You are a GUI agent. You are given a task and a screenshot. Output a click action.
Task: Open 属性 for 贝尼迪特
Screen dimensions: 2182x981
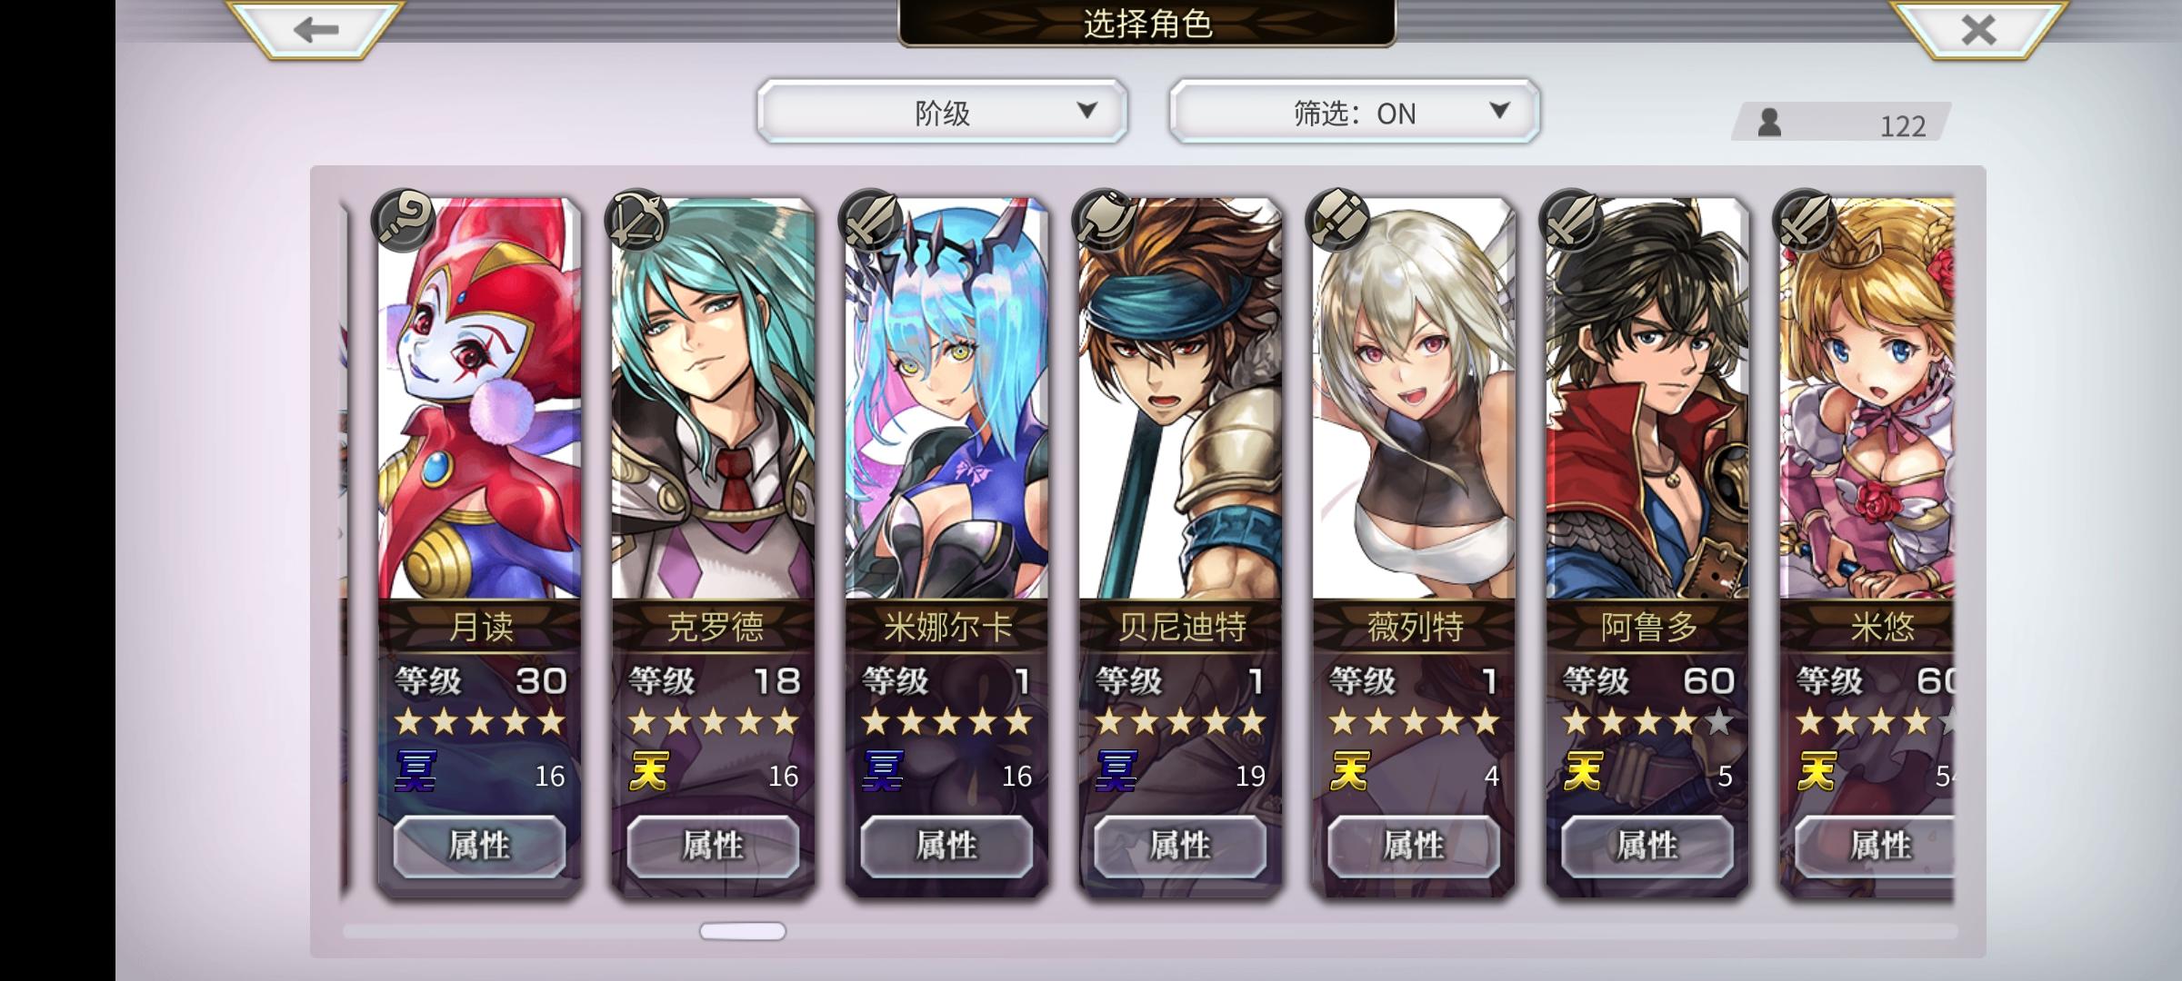point(1179,846)
